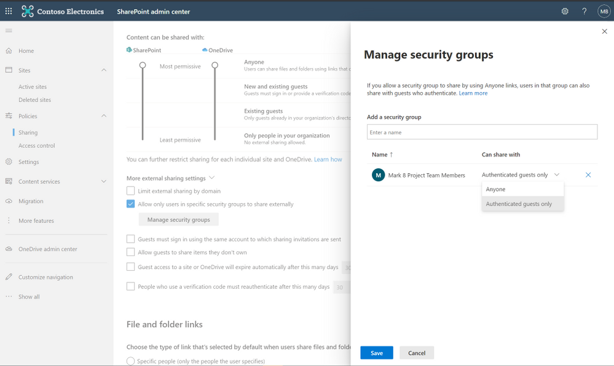Close the Manage security groups panel

pos(604,31)
